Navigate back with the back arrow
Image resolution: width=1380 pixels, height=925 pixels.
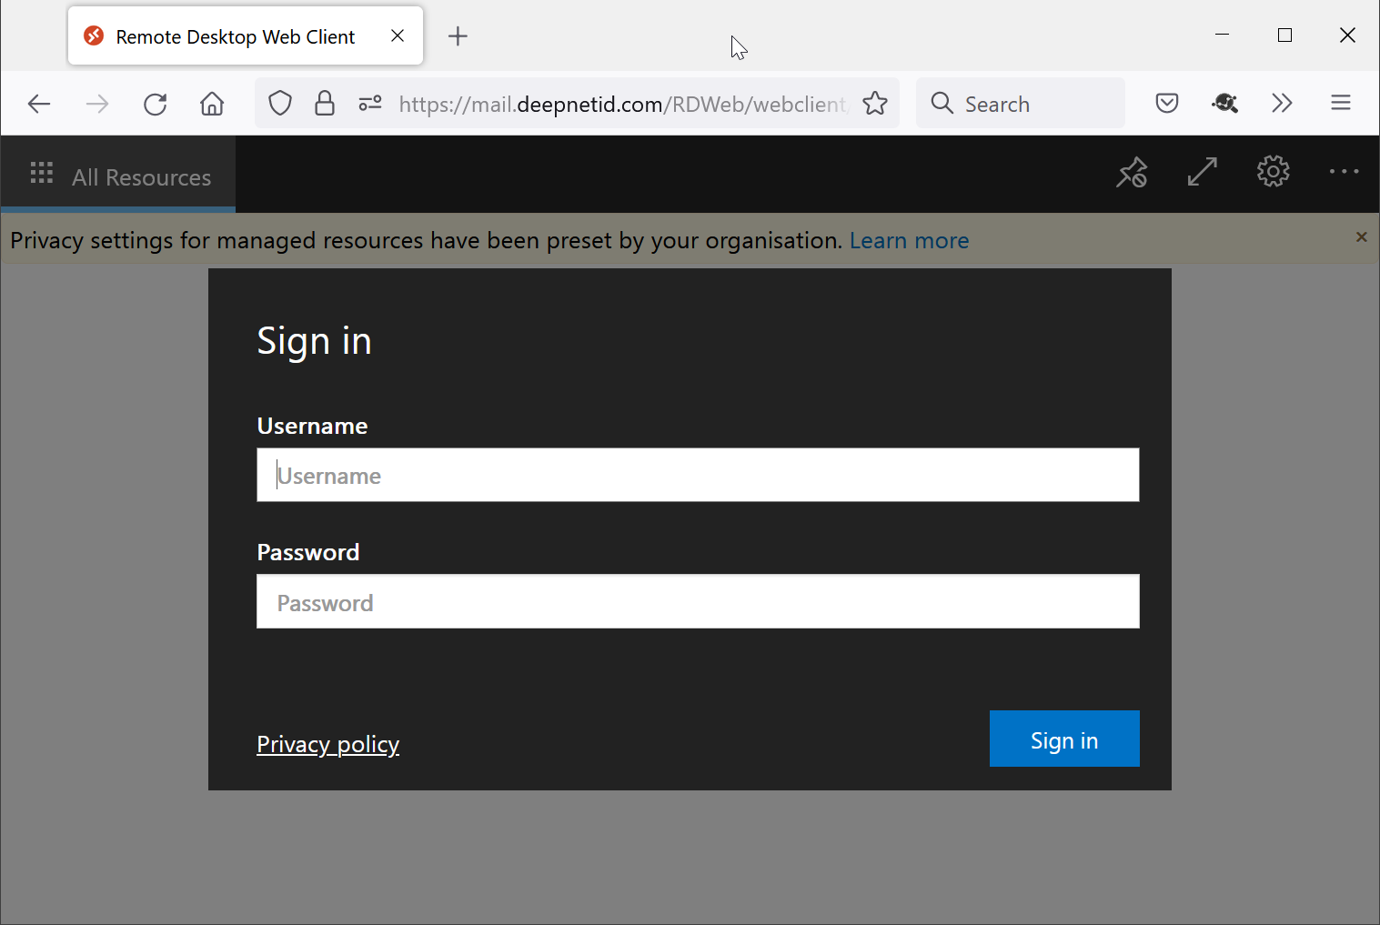tap(39, 104)
